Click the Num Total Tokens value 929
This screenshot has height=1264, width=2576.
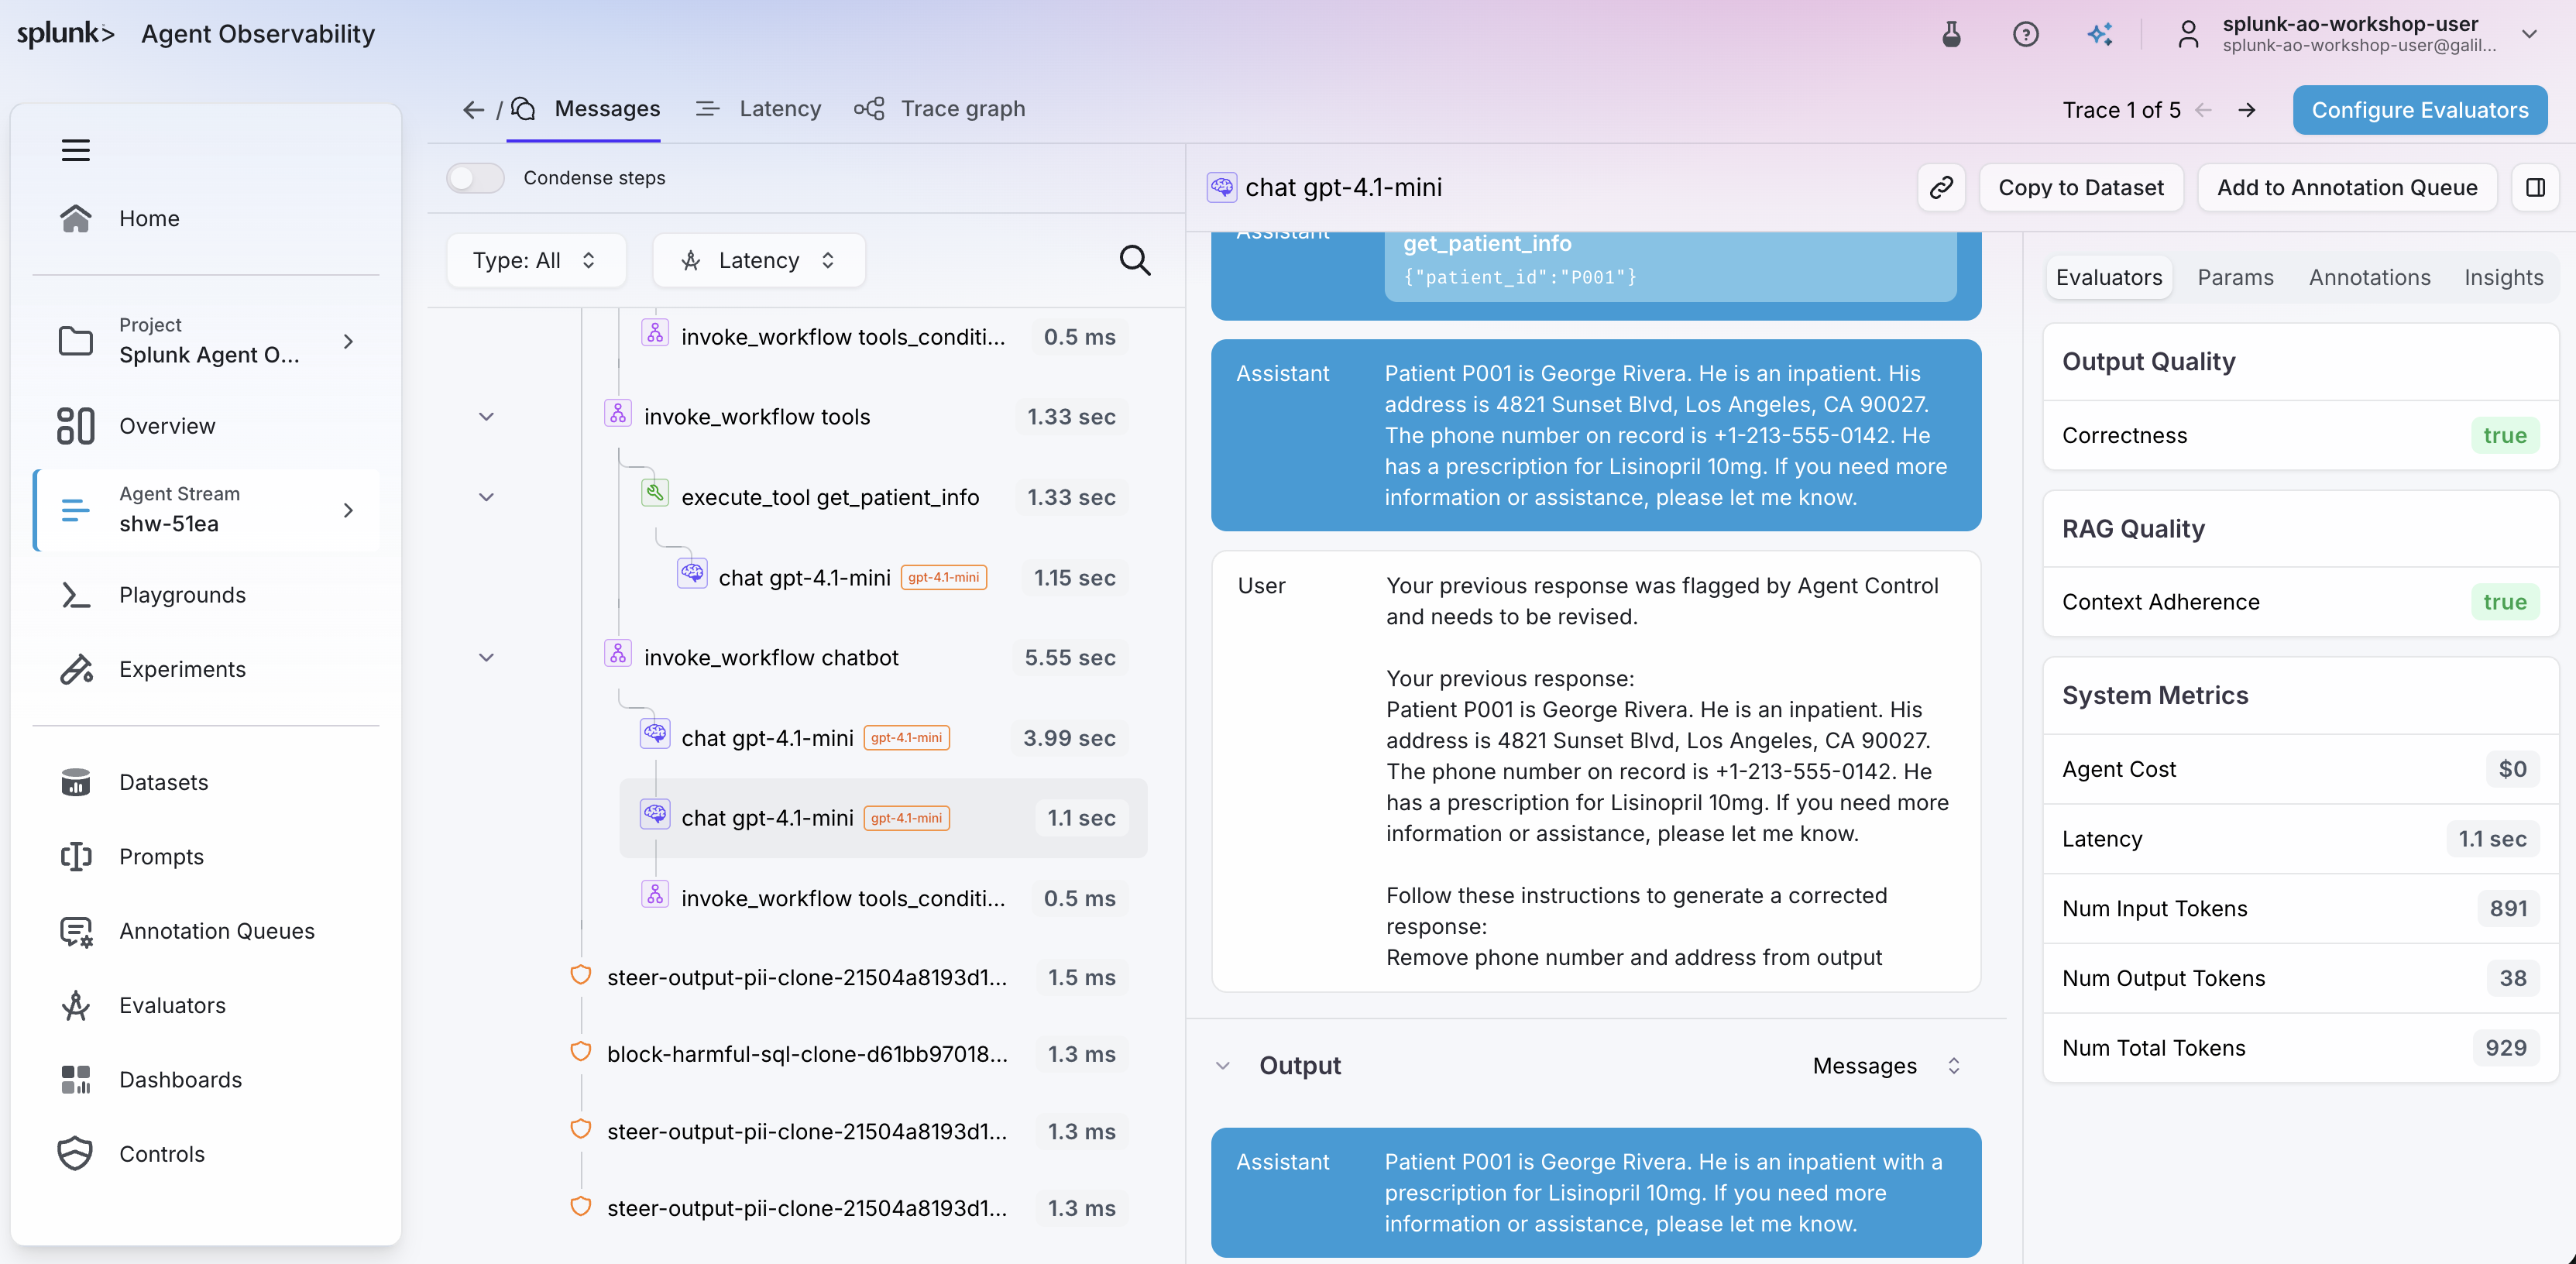tap(2505, 1048)
